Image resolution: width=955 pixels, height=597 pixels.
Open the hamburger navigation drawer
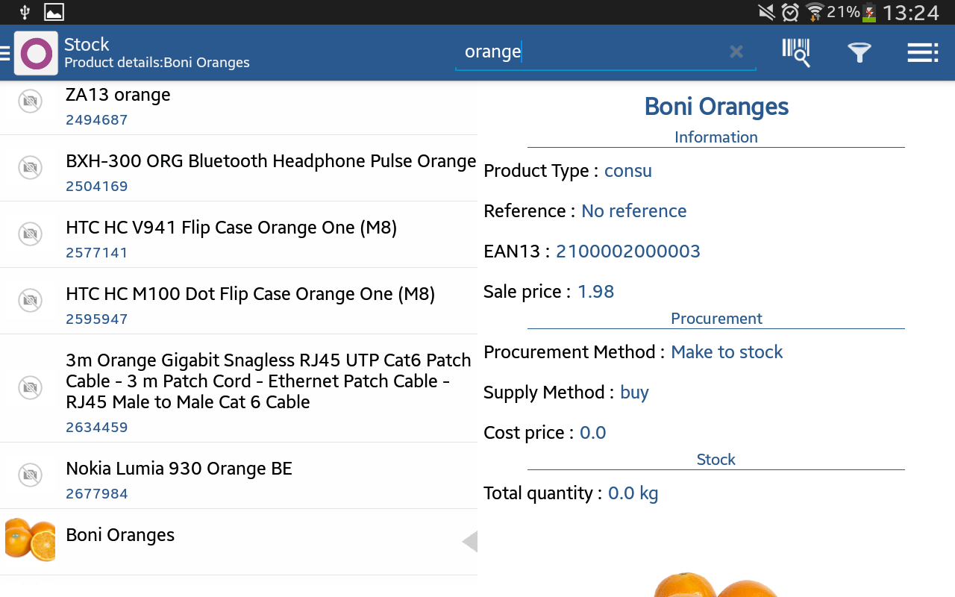pos(5,53)
